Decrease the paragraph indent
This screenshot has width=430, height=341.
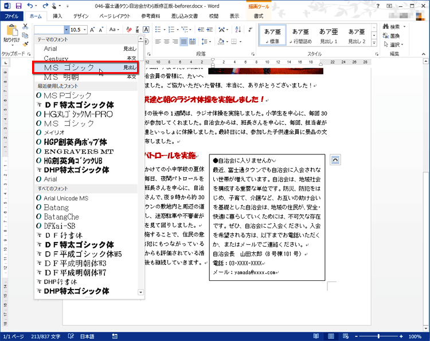(201, 30)
